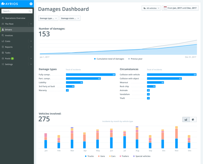Click the Invoices sidebar icon
This screenshot has height=164, width=203.
pos(3,35)
